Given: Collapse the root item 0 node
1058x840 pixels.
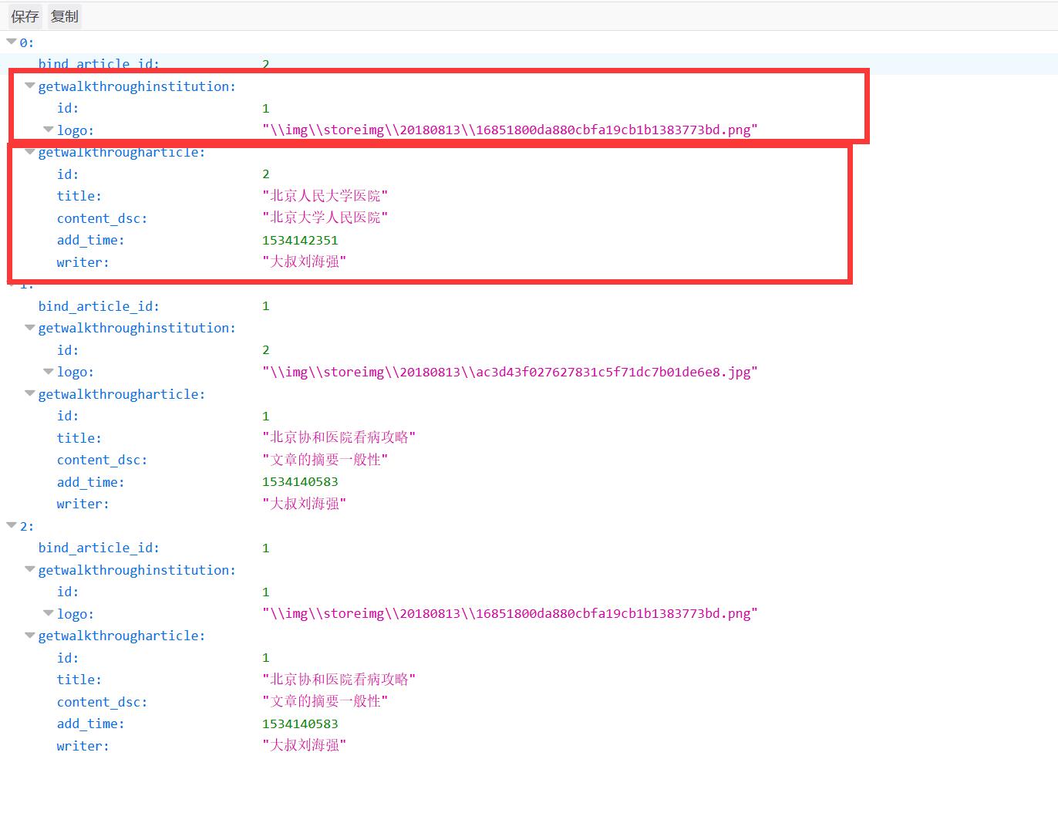Looking at the screenshot, I should click(12, 42).
